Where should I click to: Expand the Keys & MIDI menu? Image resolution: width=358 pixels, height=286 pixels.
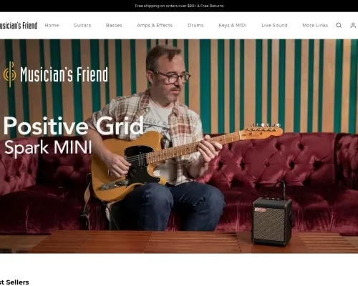pos(233,25)
